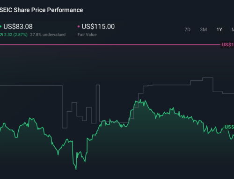Click the US$83.08 current share price
This screenshot has width=234, height=179.
click(18, 27)
